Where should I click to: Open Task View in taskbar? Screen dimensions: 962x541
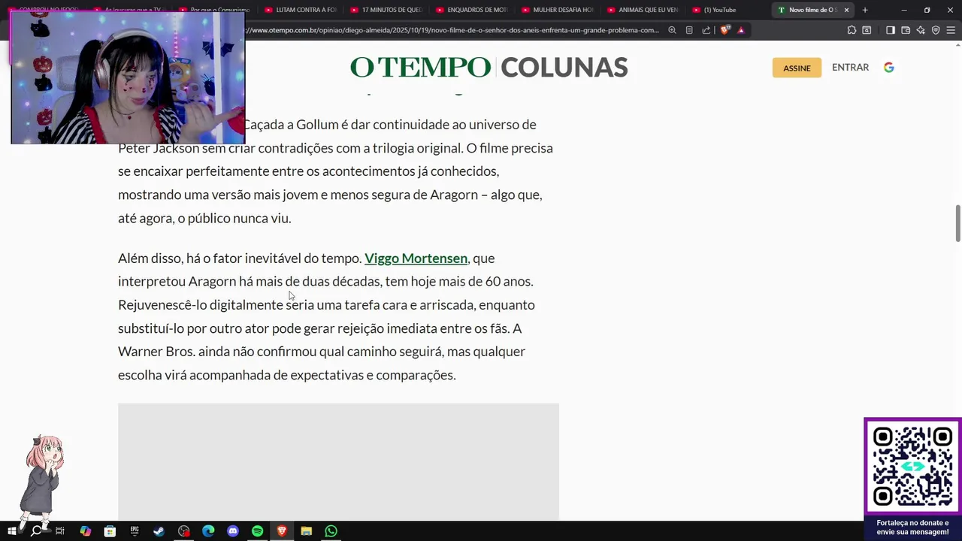tap(60, 530)
